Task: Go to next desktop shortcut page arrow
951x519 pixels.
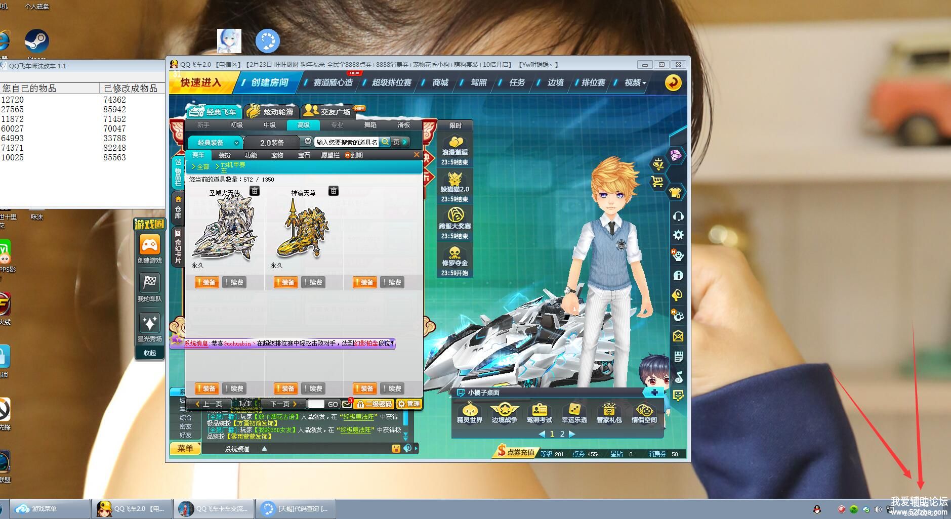Action: click(x=572, y=434)
